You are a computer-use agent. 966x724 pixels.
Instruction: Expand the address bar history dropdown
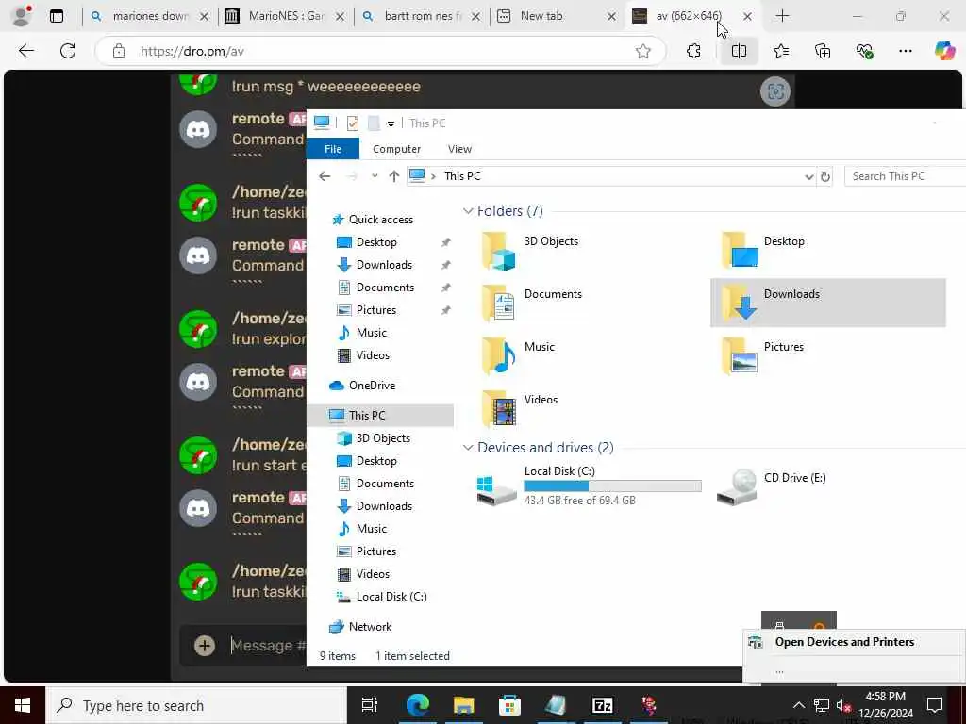coord(808,176)
